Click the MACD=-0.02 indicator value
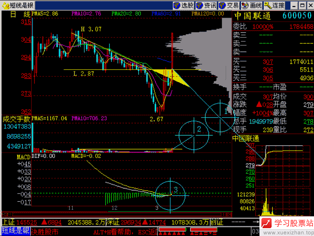This screenshot has height=236, width=314. [86, 156]
